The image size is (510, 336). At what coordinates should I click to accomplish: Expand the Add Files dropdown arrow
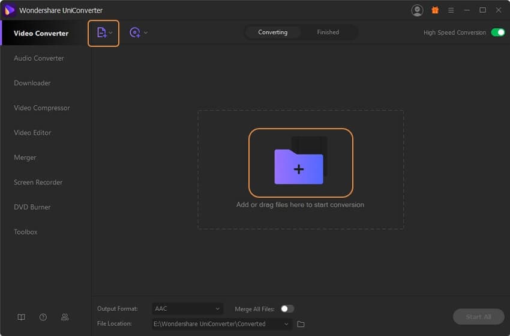click(x=110, y=32)
